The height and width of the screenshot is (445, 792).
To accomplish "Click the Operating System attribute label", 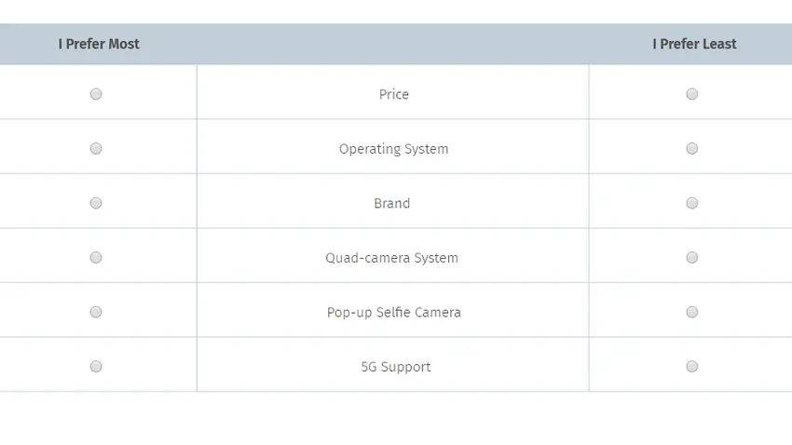I will pos(393,149).
